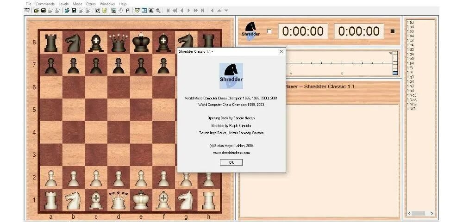
Task: Close the Shredder Classic 1.1 dialog
Action: pos(281,52)
